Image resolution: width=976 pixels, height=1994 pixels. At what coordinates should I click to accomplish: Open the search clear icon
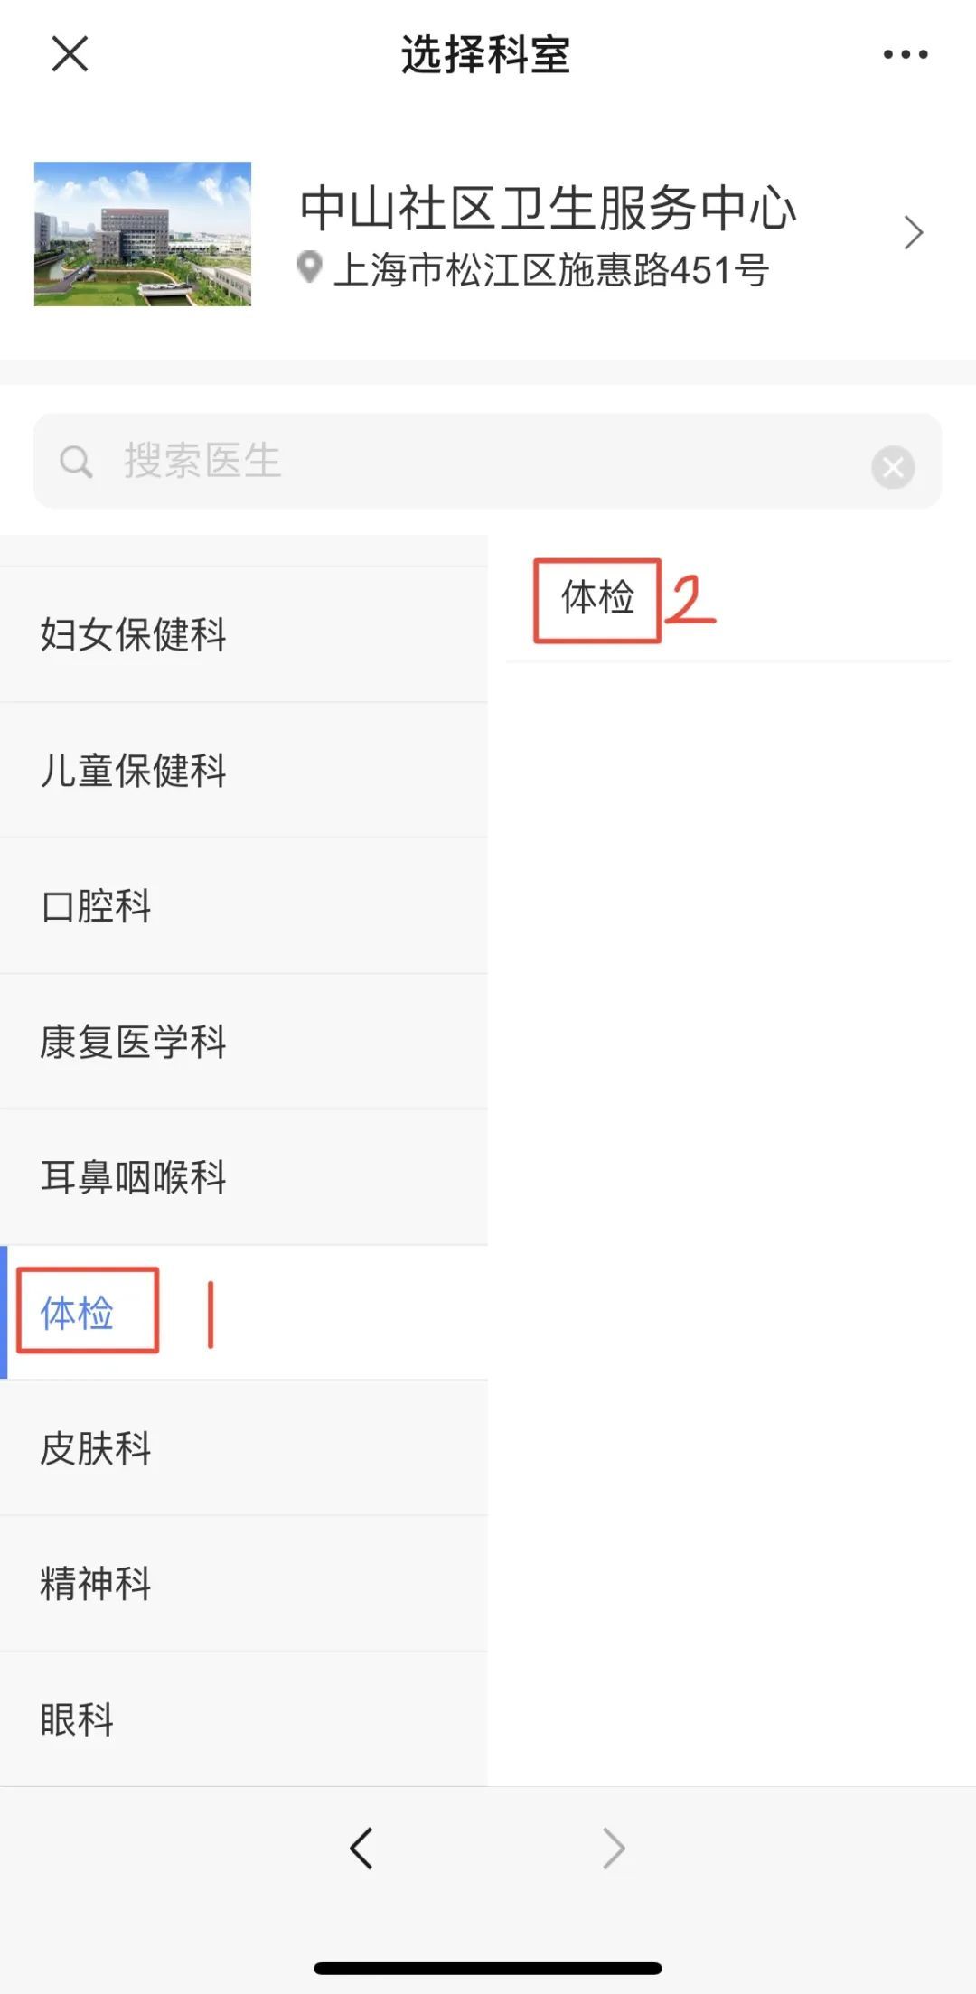click(893, 466)
